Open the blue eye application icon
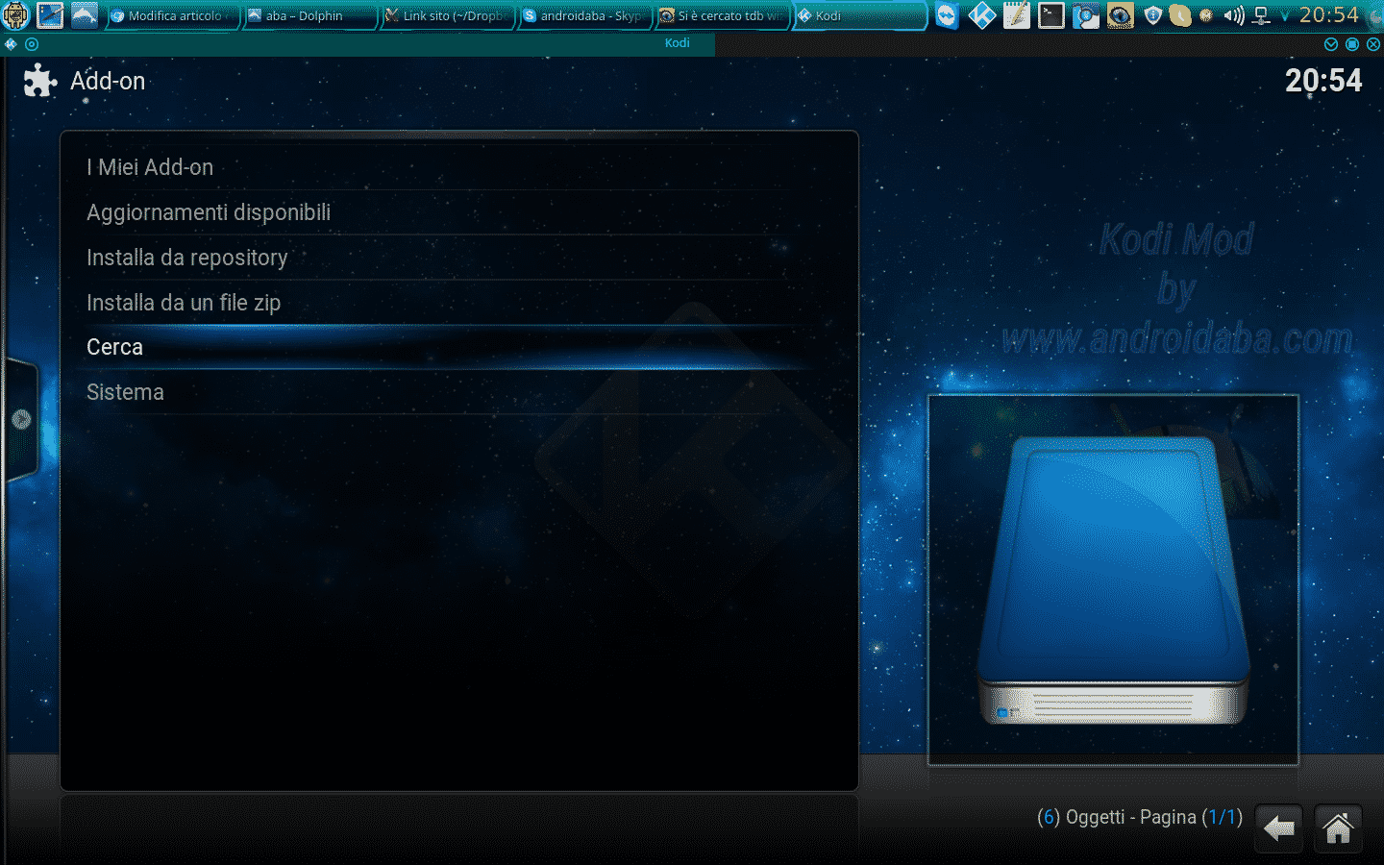This screenshot has width=1384, height=865. click(1120, 15)
